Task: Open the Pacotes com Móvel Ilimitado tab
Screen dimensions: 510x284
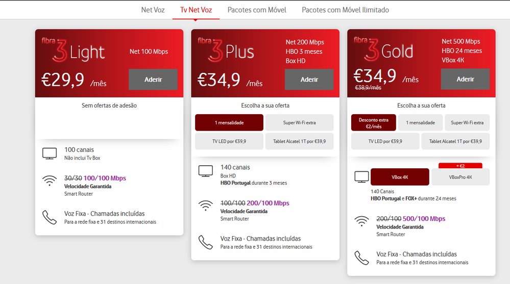Action: 345,10
